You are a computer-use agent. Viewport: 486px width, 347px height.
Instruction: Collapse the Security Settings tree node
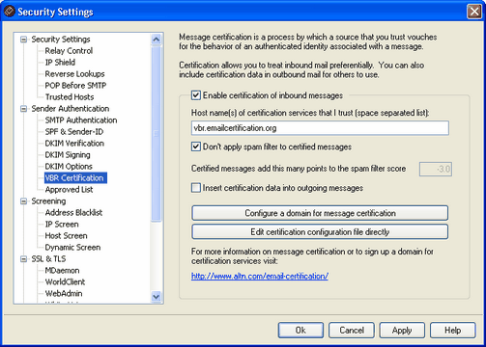[x=23, y=40]
